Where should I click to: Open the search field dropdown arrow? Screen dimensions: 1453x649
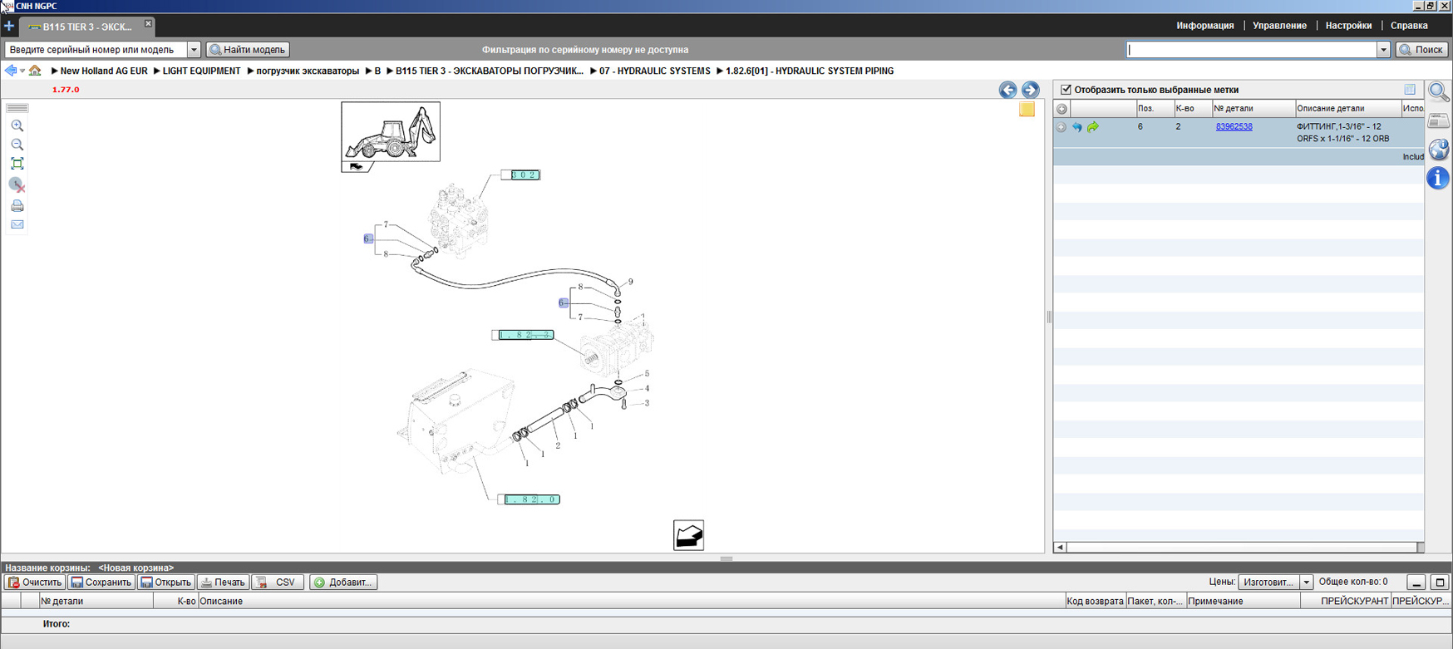(1383, 50)
